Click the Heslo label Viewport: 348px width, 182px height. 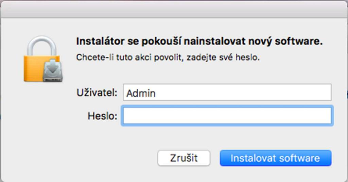(102, 116)
